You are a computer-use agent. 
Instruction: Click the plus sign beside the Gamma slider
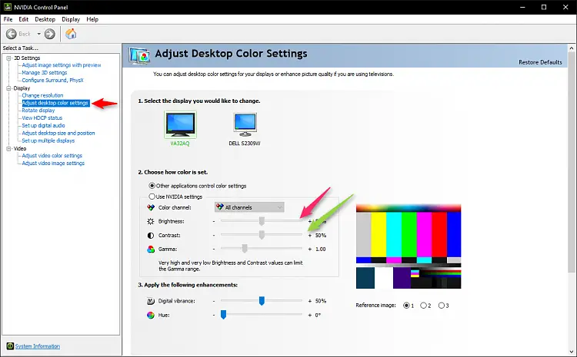(310, 250)
